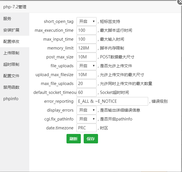
Task: Click the Socket超时时间 description text
Action: click(x=114, y=92)
